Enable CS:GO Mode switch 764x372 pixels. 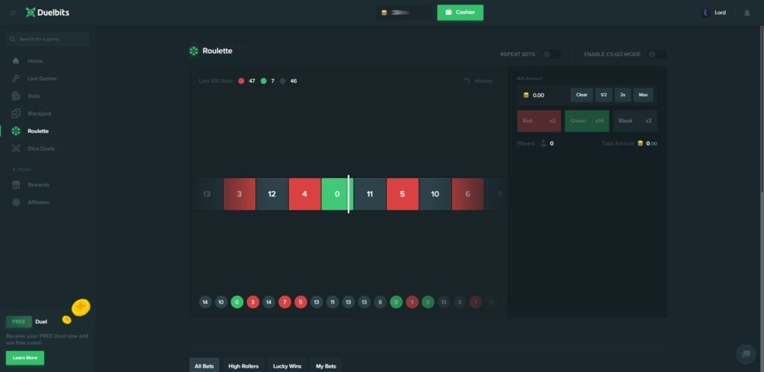pos(657,54)
